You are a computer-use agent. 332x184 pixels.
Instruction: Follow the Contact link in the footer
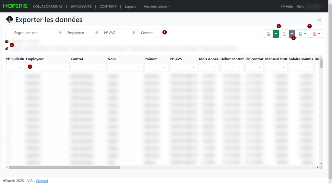pos(42,181)
